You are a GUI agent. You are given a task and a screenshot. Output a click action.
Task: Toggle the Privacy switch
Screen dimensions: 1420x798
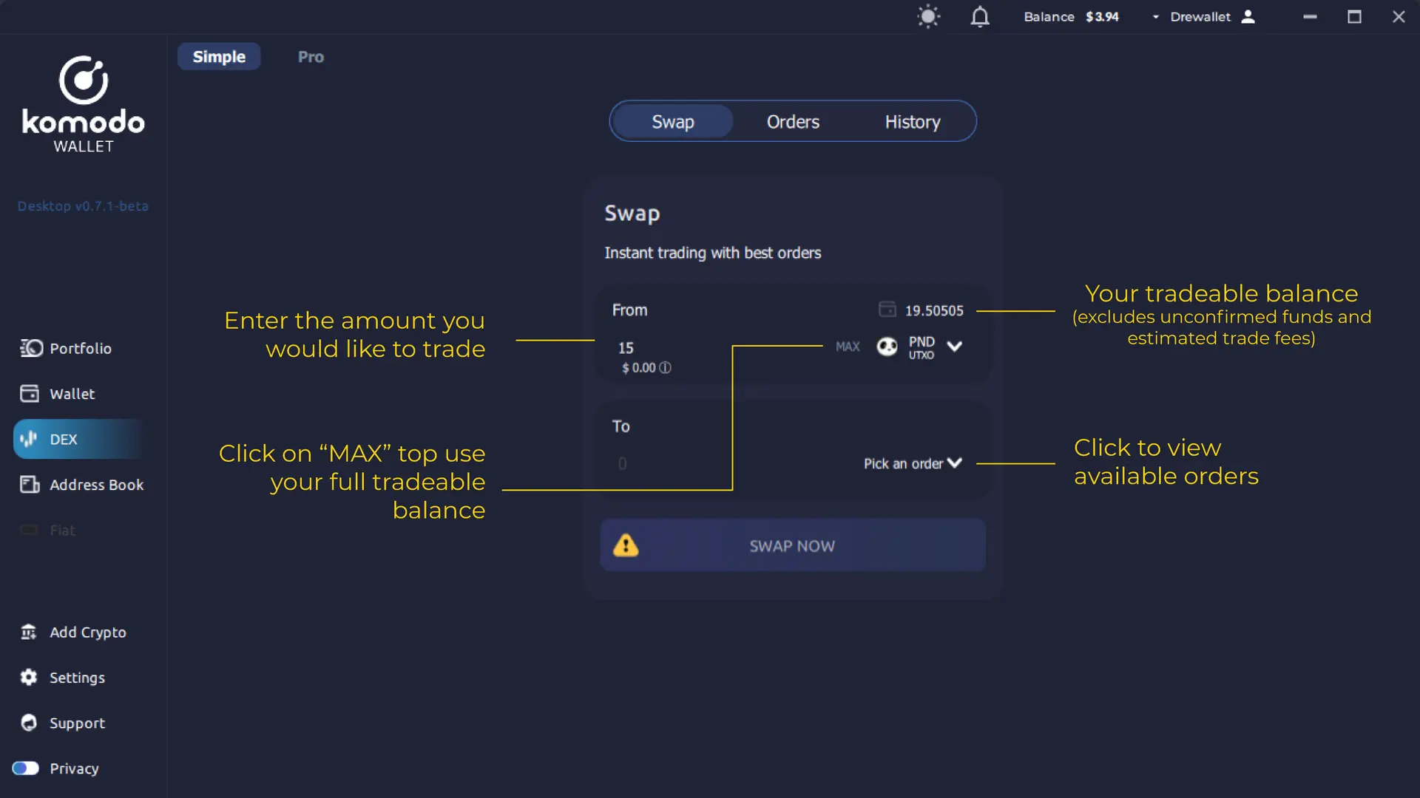25,768
